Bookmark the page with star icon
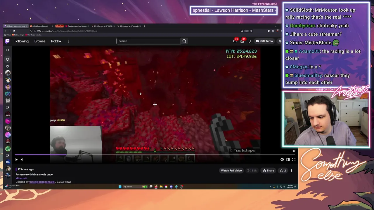This screenshot has width=374, height=210. pos(251,31)
